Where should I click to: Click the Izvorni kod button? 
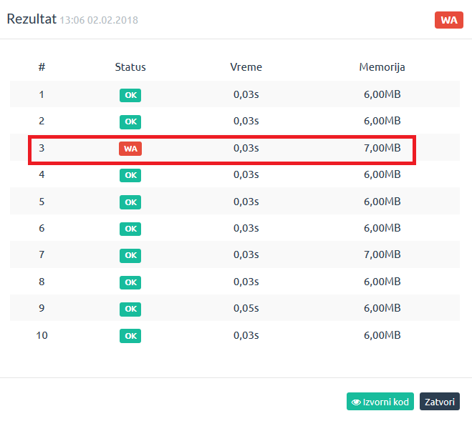[379, 402]
